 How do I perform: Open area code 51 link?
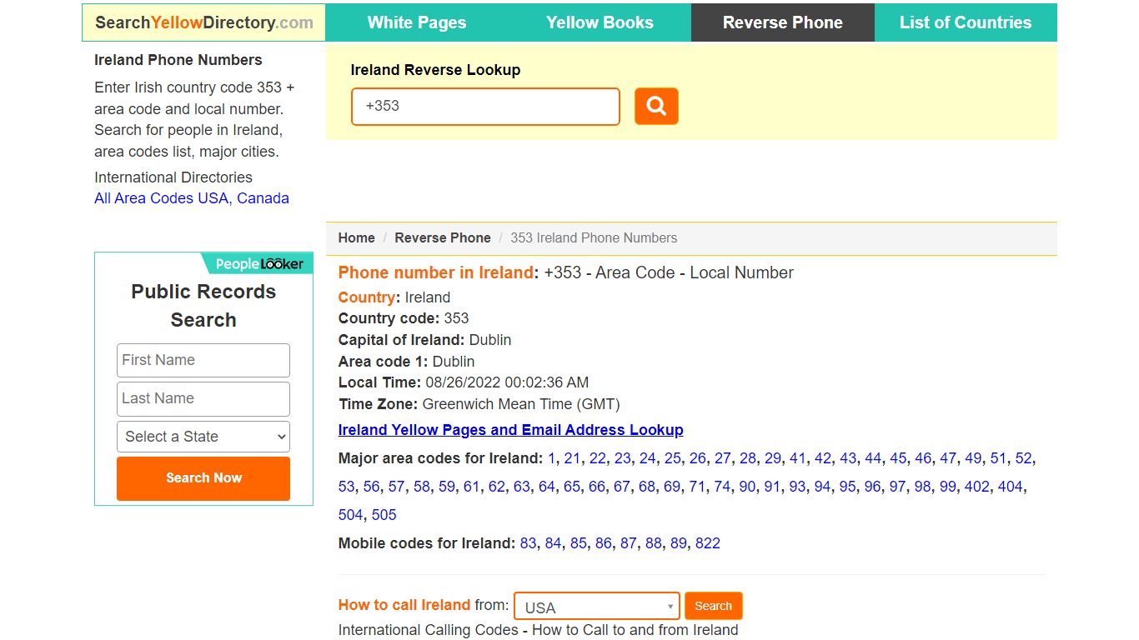pos(997,458)
